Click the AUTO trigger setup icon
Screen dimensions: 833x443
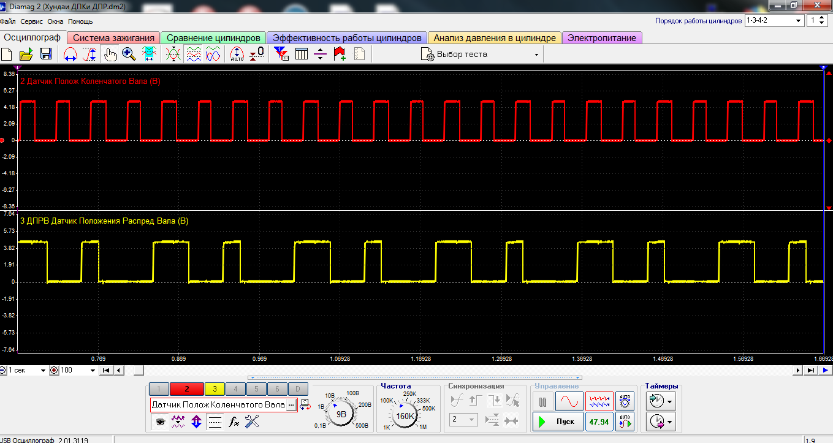point(625,421)
